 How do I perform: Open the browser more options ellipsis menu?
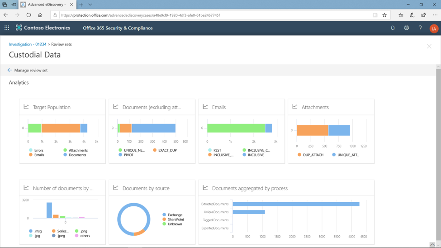[435, 15]
